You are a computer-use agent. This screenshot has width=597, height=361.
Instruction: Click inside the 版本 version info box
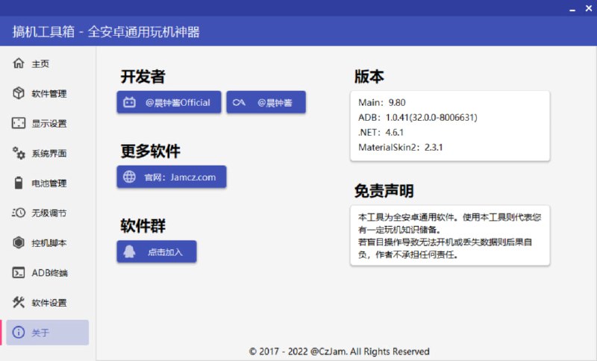450,125
